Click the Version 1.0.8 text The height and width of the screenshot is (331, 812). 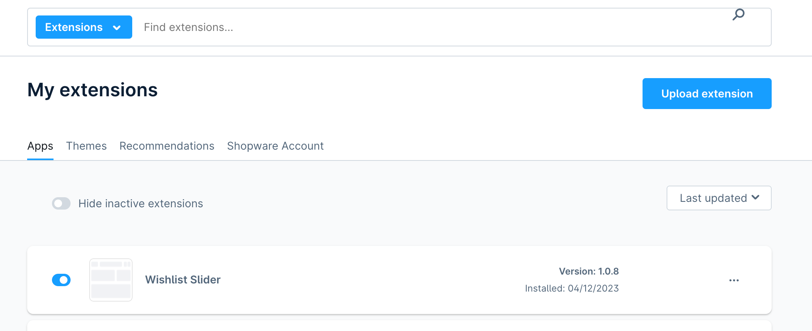point(589,271)
